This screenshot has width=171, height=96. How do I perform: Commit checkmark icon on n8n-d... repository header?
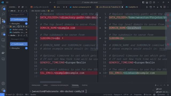coord(24,11)
